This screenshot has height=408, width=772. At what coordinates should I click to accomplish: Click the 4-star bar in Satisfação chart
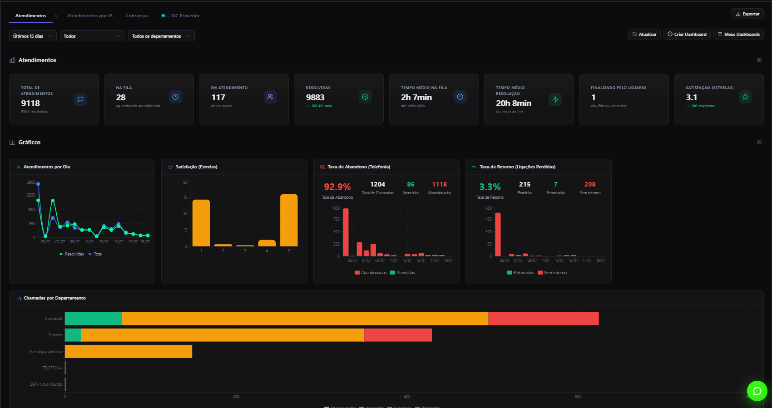coord(267,243)
